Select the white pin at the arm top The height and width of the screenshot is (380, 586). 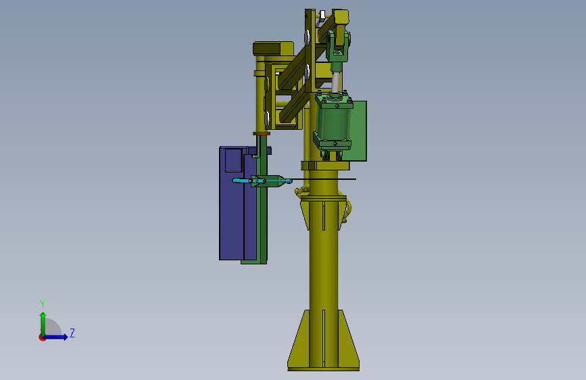322,15
